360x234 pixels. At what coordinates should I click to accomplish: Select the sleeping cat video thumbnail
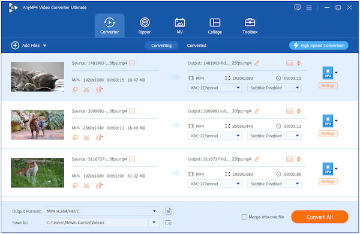pos(37,76)
